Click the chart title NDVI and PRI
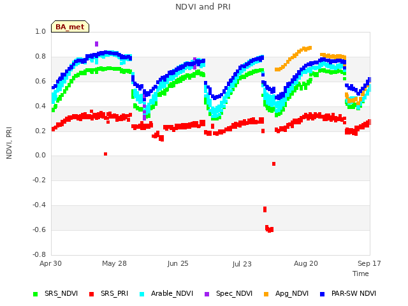 click(x=203, y=7)
